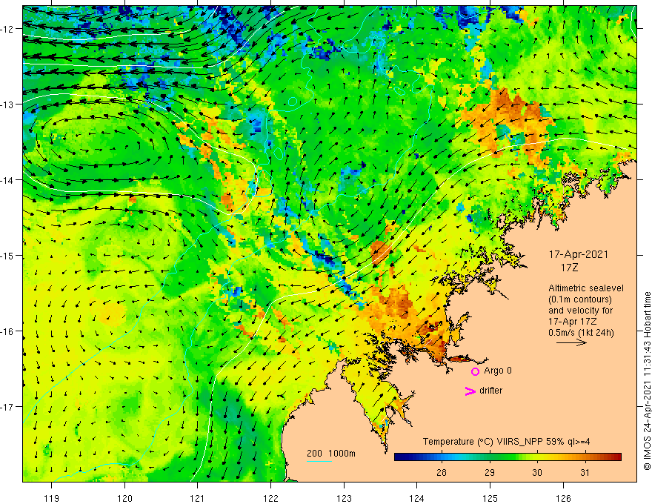The image size is (652, 504).
Task: Click longitude label 126
Action: [563, 498]
